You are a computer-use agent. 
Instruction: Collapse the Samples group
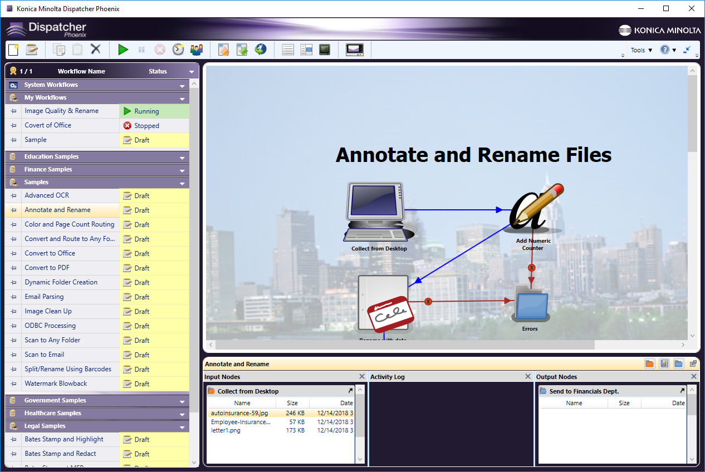[x=182, y=184]
